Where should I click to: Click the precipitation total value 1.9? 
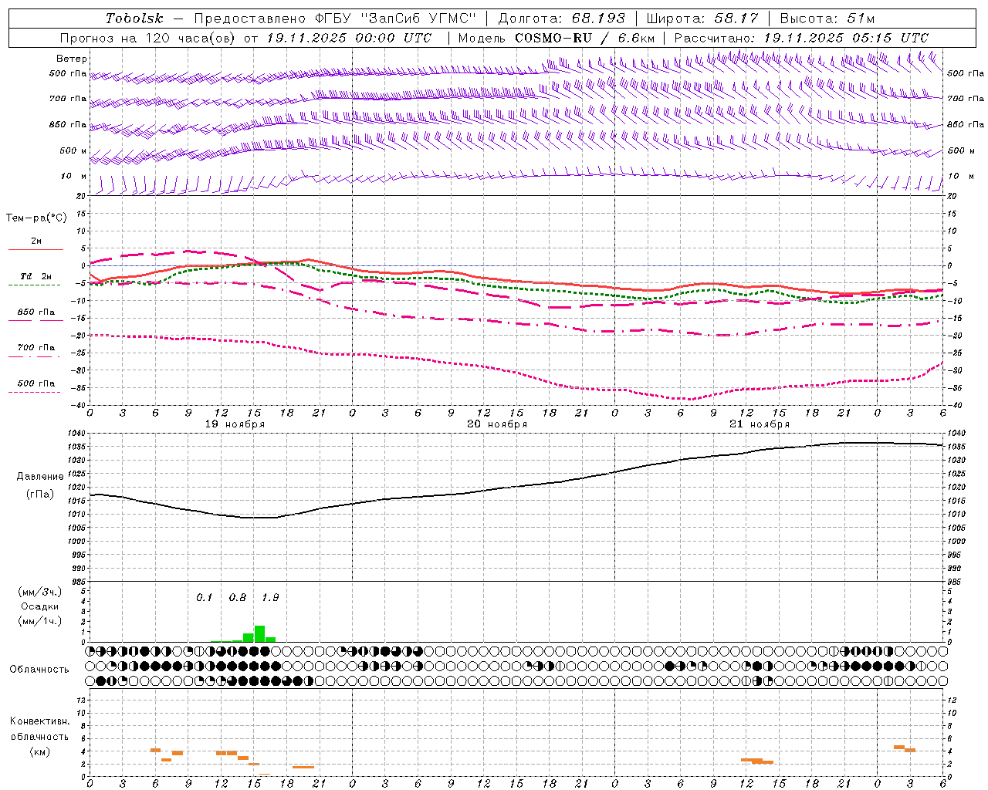tap(270, 598)
